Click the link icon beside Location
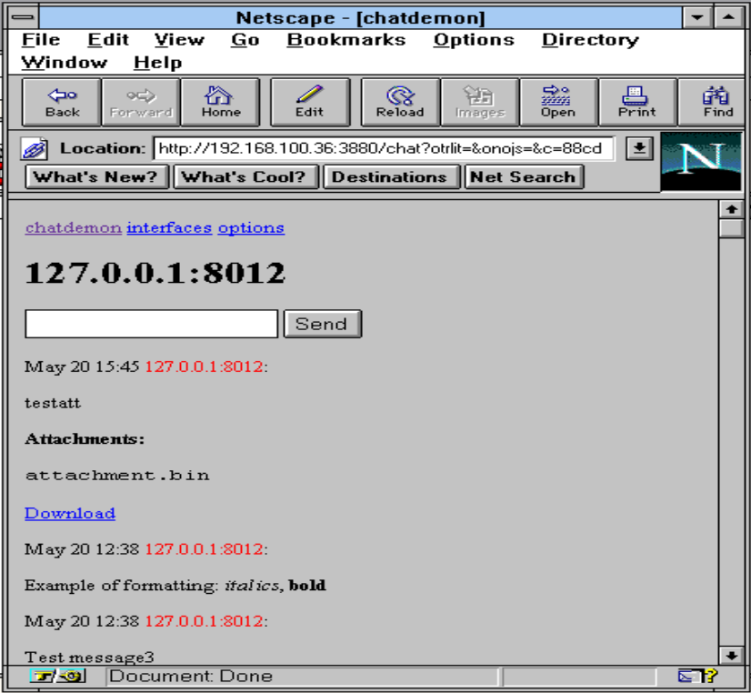This screenshot has height=693, width=751. pyautogui.click(x=34, y=149)
